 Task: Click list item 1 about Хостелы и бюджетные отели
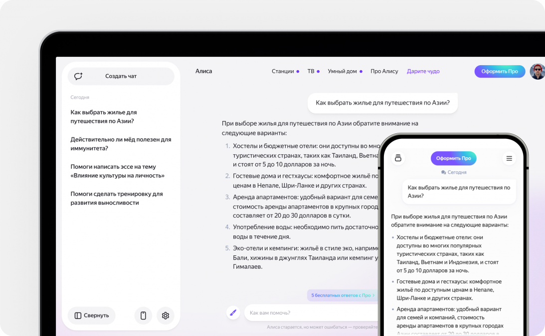[x=306, y=155]
